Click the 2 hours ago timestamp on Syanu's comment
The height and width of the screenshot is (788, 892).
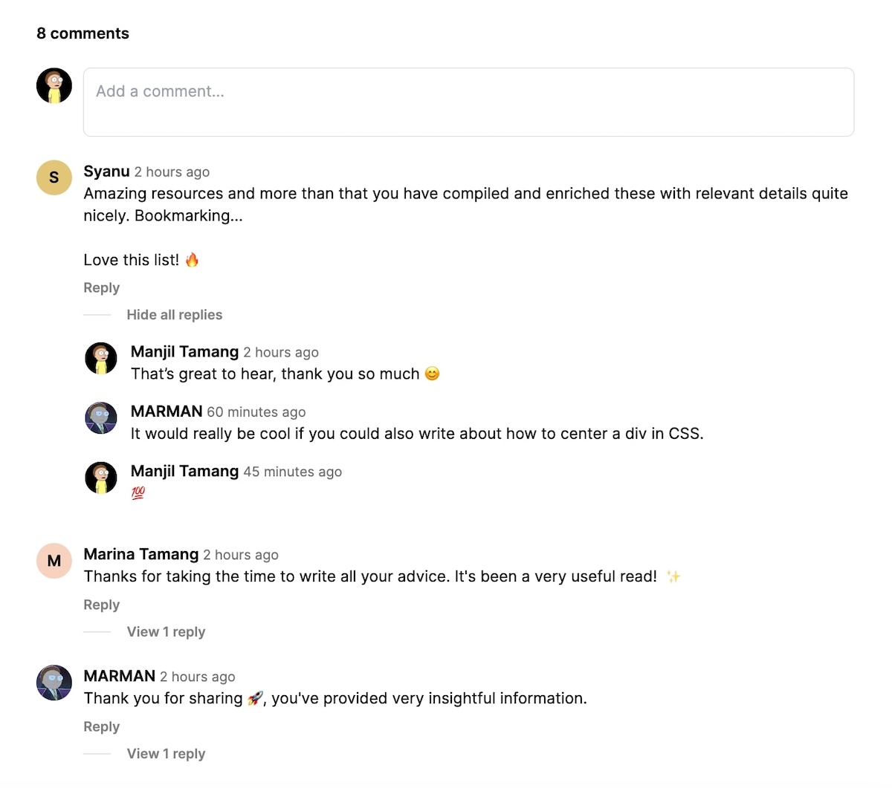coord(172,172)
